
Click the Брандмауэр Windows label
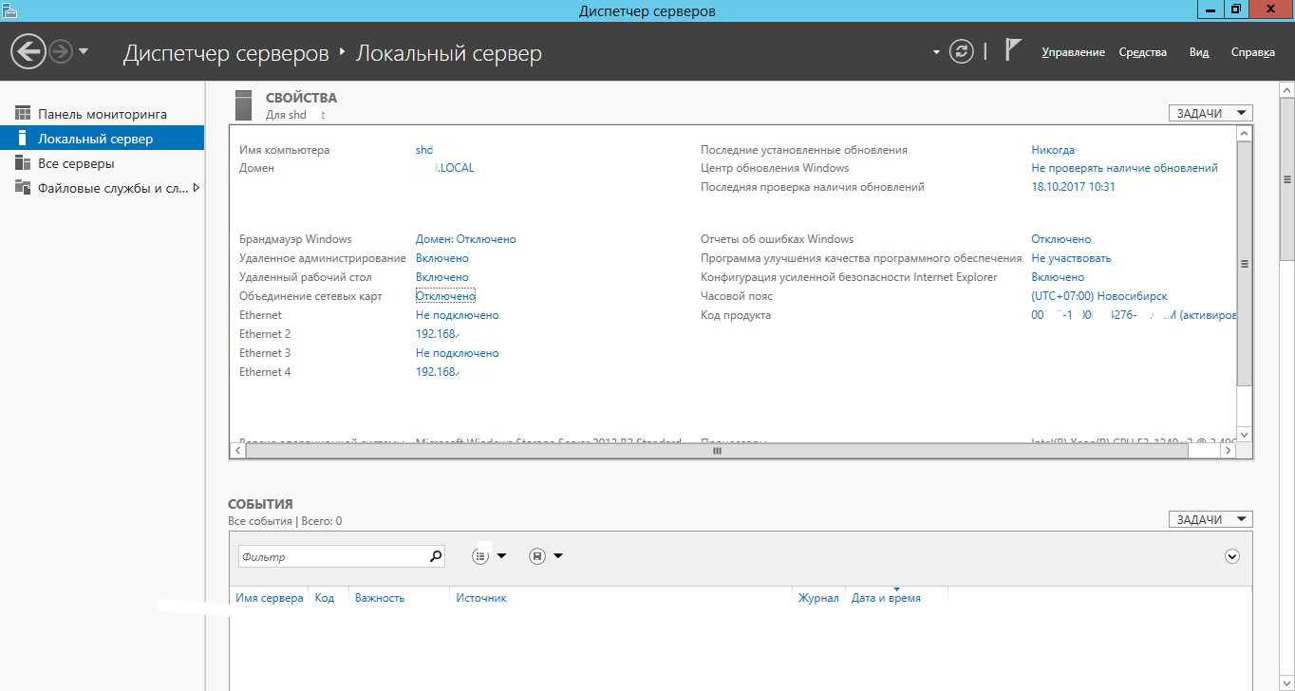tap(295, 239)
